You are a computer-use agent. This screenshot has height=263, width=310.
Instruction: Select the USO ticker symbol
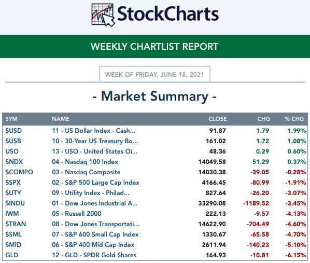[x=12, y=151]
